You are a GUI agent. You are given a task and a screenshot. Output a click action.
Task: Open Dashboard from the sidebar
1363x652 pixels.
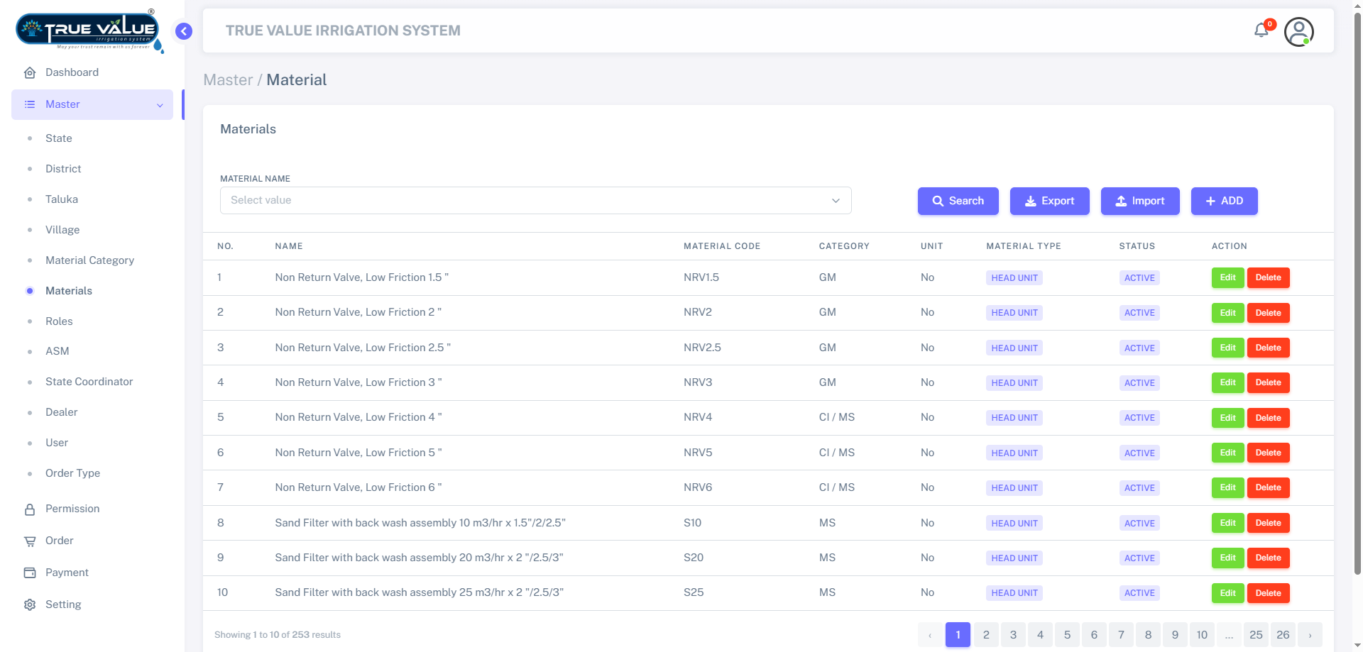[72, 72]
